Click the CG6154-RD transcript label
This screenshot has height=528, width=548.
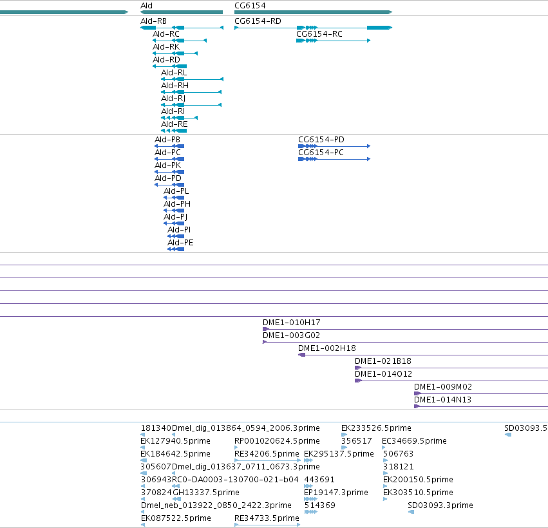(x=258, y=21)
